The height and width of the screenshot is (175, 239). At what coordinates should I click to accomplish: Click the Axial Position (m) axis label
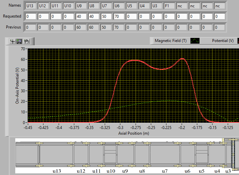(134, 133)
